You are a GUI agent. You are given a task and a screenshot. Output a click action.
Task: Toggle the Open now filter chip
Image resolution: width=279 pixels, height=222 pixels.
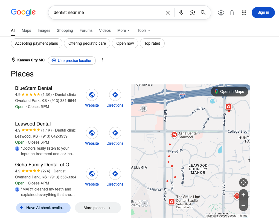click(x=125, y=43)
